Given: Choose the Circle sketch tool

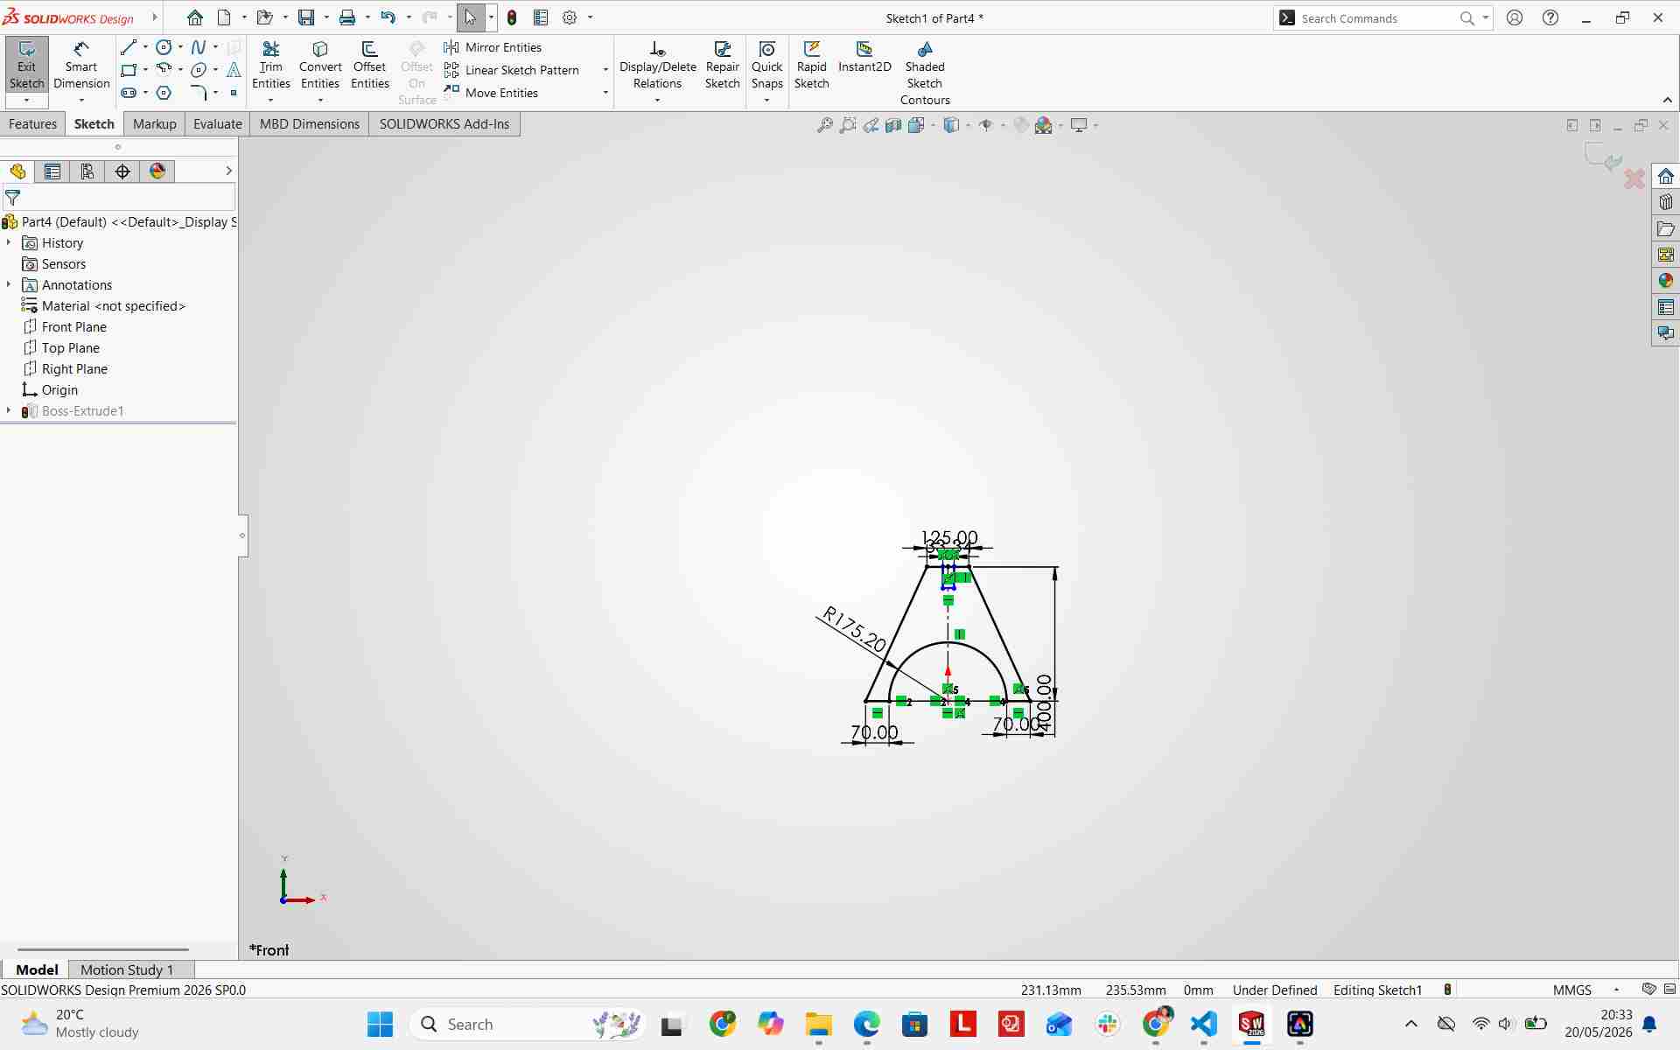Looking at the screenshot, I should click(164, 47).
